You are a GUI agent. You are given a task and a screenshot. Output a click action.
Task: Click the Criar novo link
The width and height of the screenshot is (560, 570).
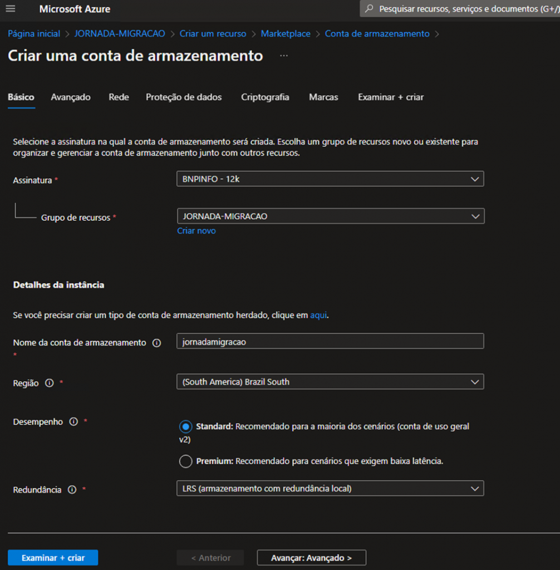pyautogui.click(x=197, y=230)
